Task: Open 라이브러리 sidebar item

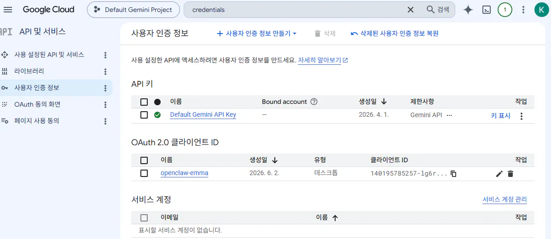Action: [x=29, y=71]
